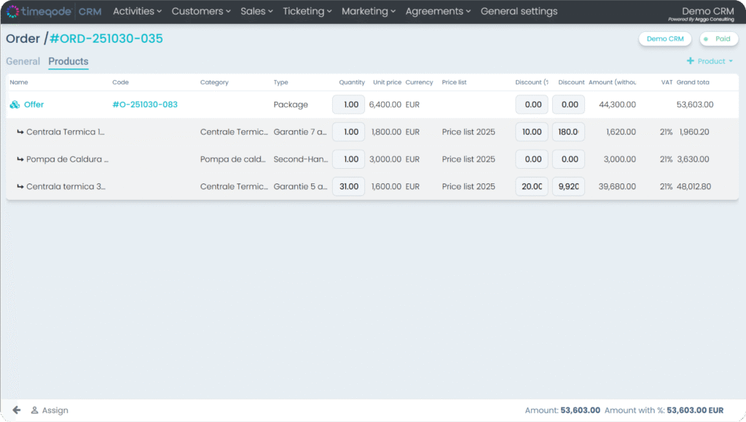Click the Assign person icon
The width and height of the screenshot is (746, 422).
pyautogui.click(x=34, y=410)
